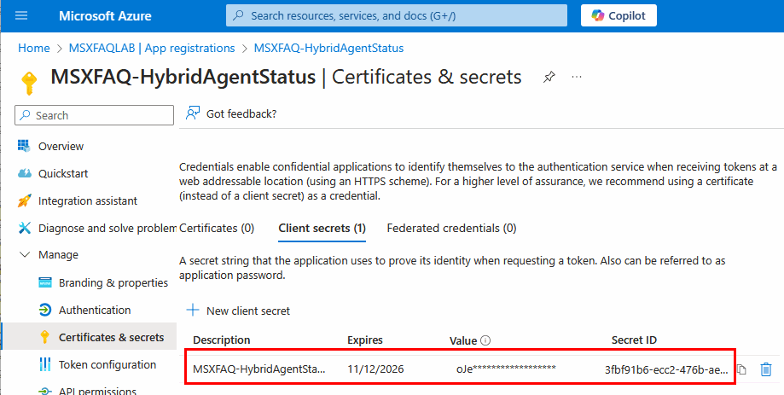The height and width of the screenshot is (395, 784).
Task: Click New client secret
Action: 238,311
